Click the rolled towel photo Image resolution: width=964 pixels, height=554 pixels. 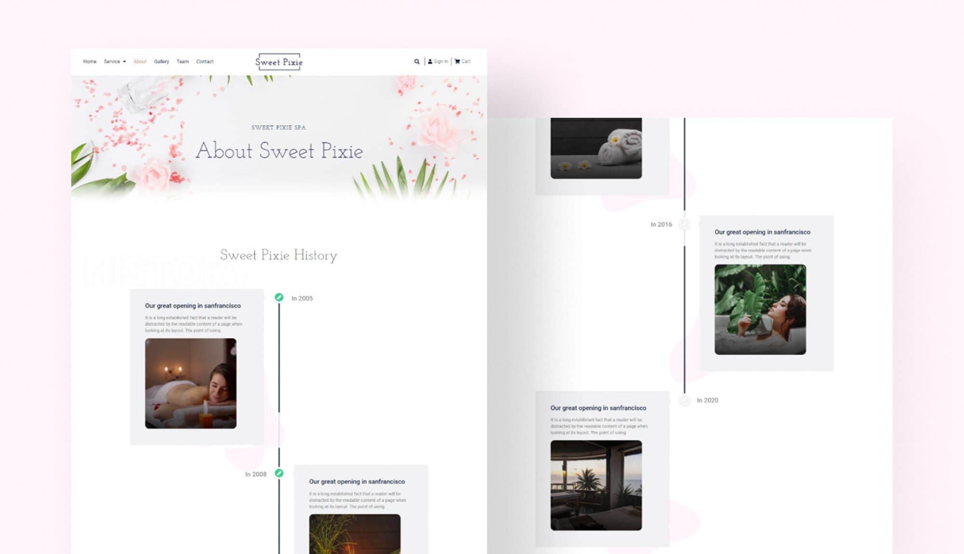[596, 148]
